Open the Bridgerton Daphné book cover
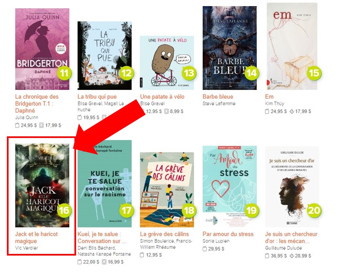Screen dimensions: 357x274 pyautogui.click(x=42, y=49)
